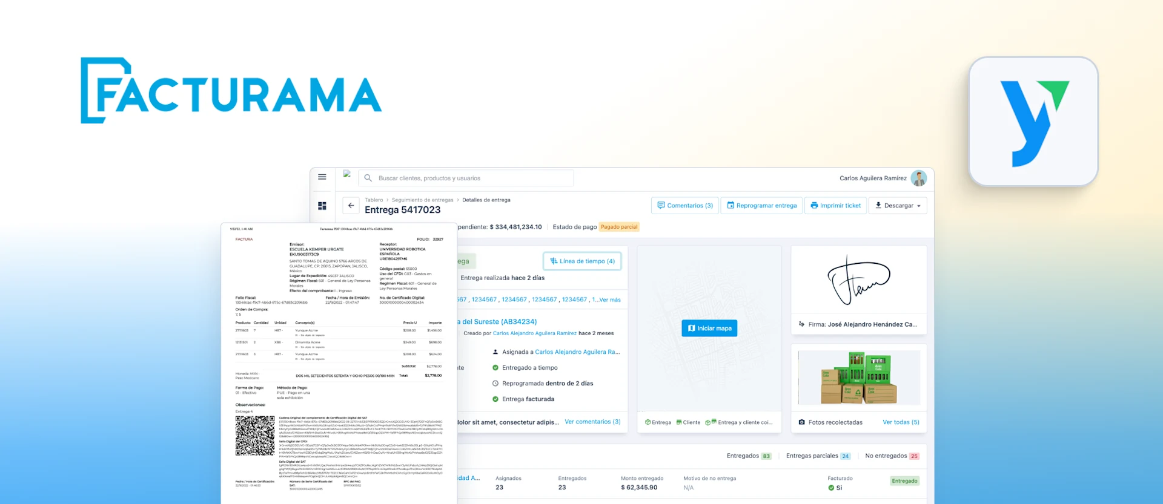
Task: Click the QR code on the invoice
Action: pyautogui.click(x=255, y=436)
